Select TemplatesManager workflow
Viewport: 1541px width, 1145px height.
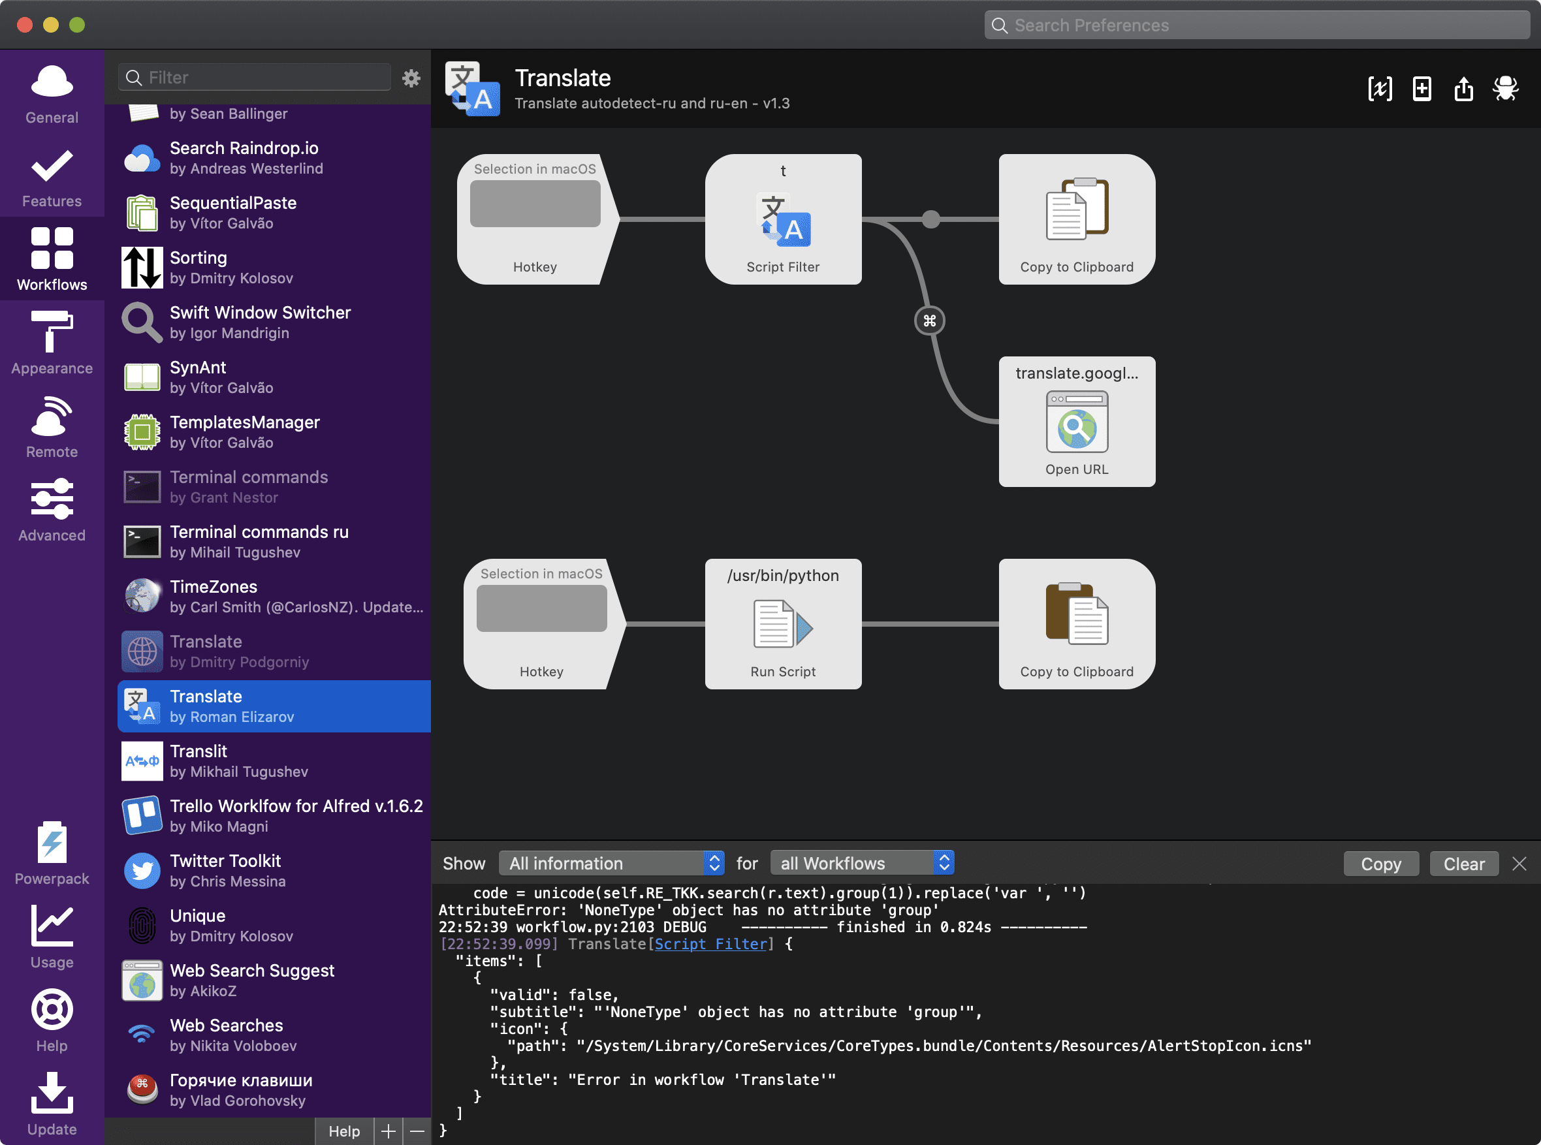pyautogui.click(x=274, y=431)
